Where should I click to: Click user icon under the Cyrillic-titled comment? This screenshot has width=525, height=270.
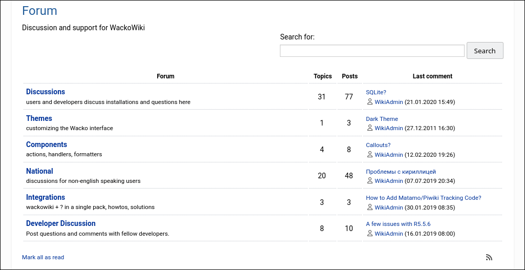[x=370, y=181]
